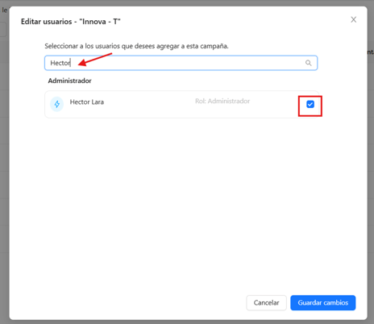
Task: Click the partially hidden text at right edge
Action: (x=371, y=52)
